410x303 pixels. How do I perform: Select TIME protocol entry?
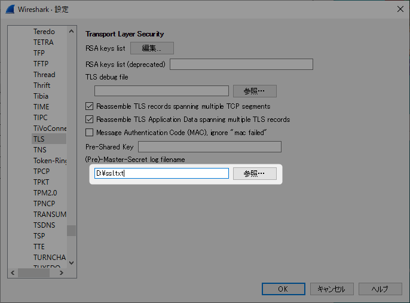click(x=41, y=106)
